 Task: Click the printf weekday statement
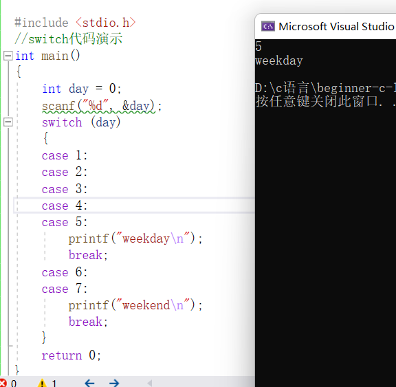click(135, 239)
